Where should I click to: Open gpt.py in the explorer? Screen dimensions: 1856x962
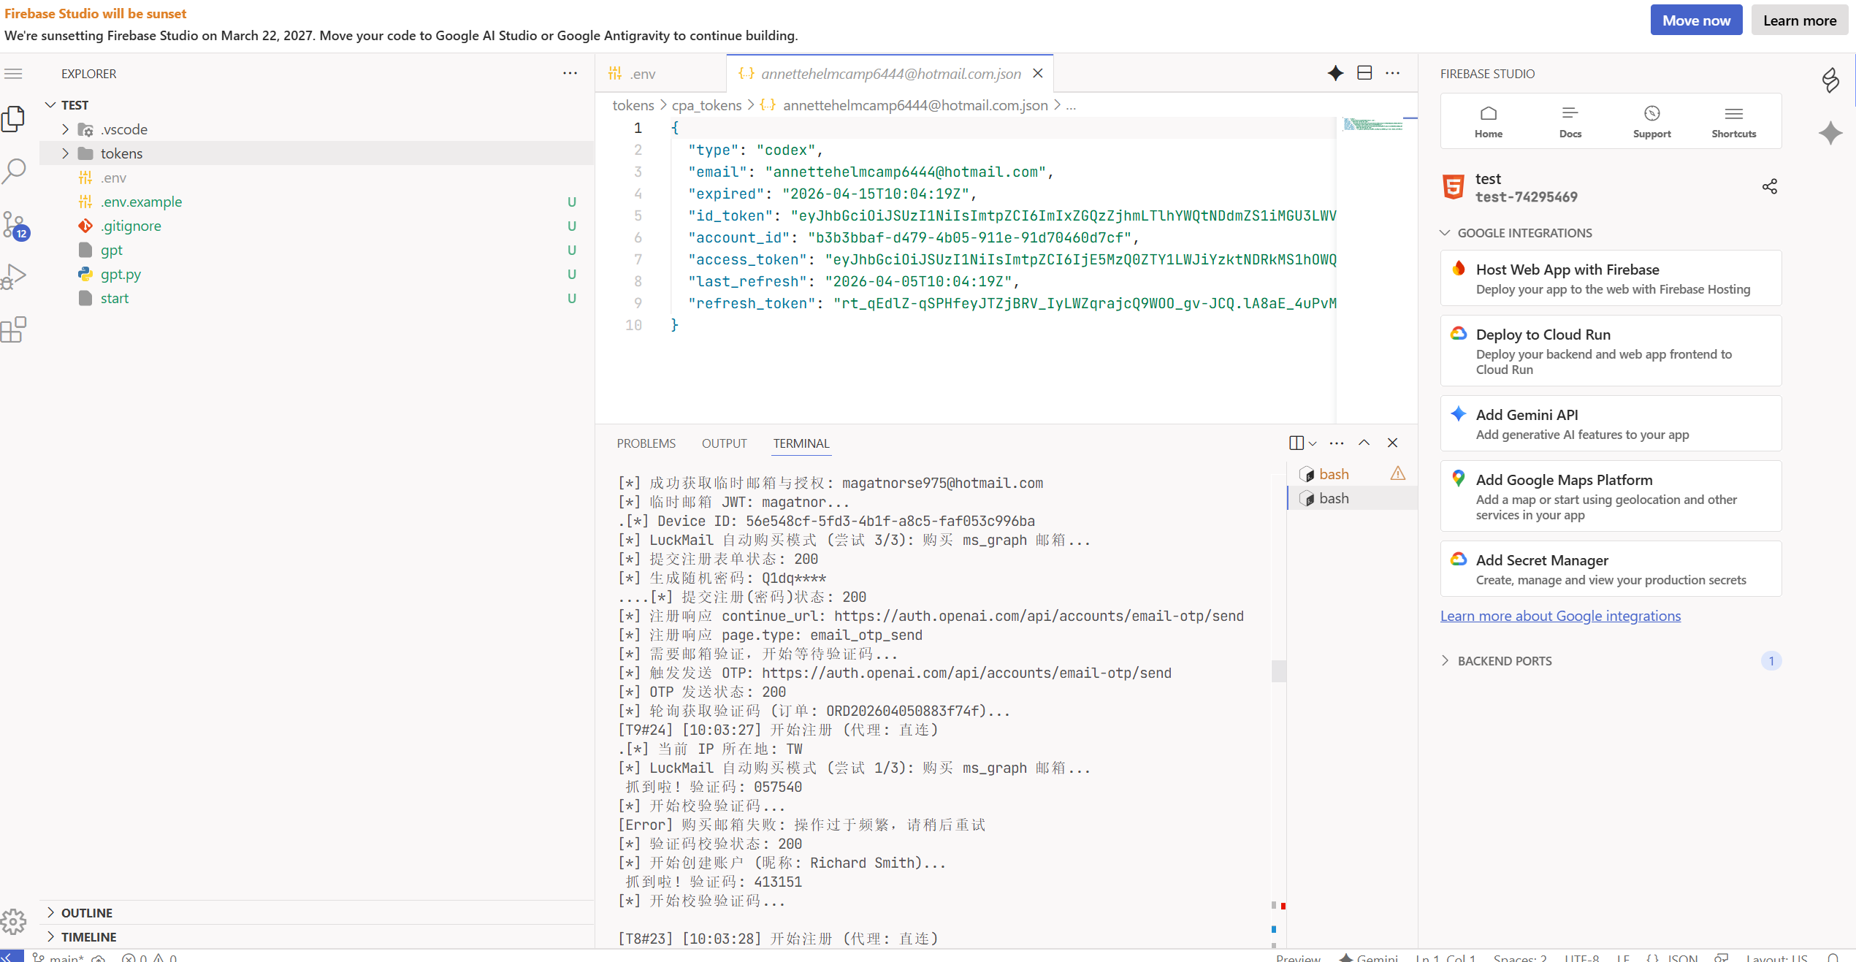[x=121, y=274]
